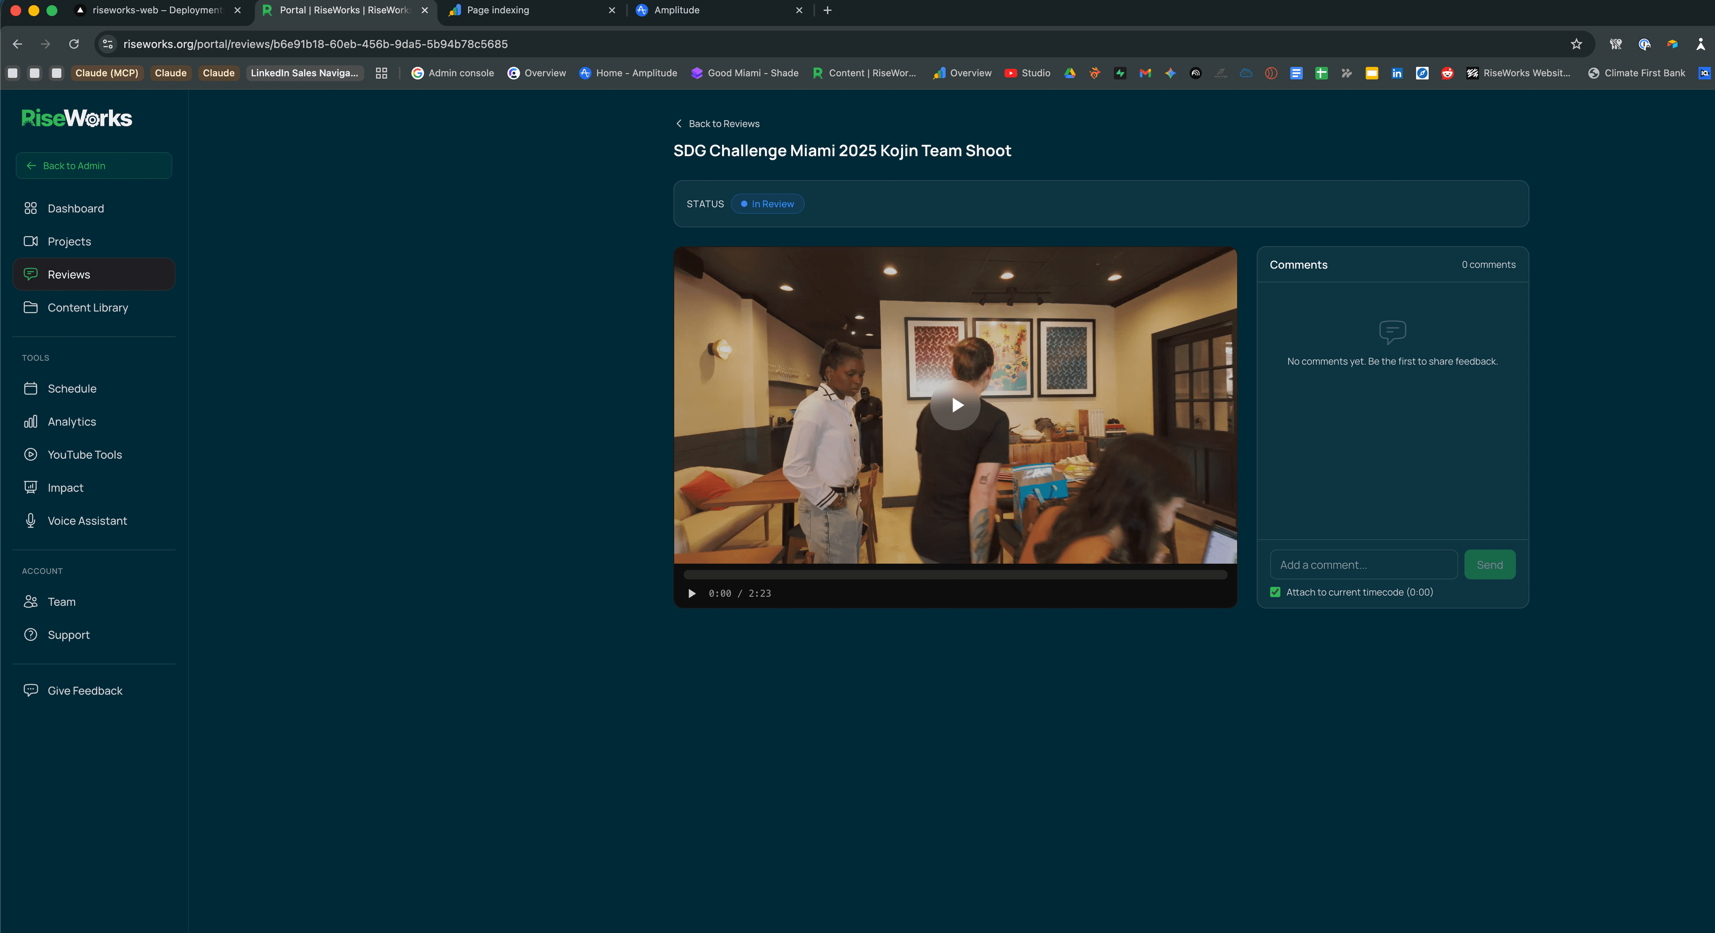Toggle the bookmark star in the address bar
This screenshot has height=933, width=1715.
pyautogui.click(x=1576, y=44)
